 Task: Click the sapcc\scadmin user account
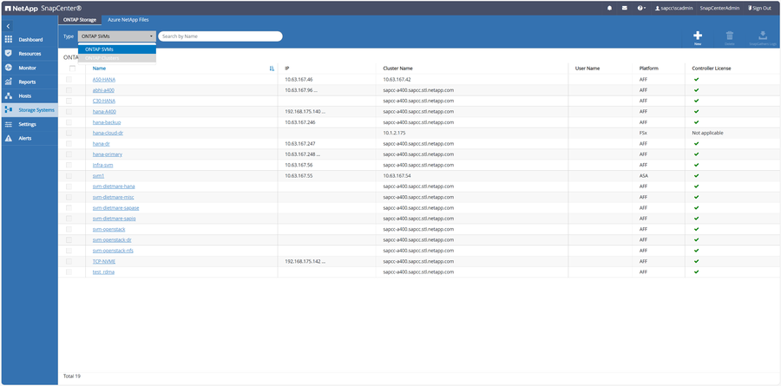tap(673, 8)
